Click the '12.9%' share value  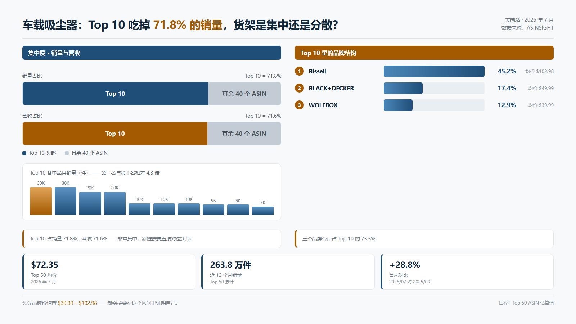click(x=507, y=105)
